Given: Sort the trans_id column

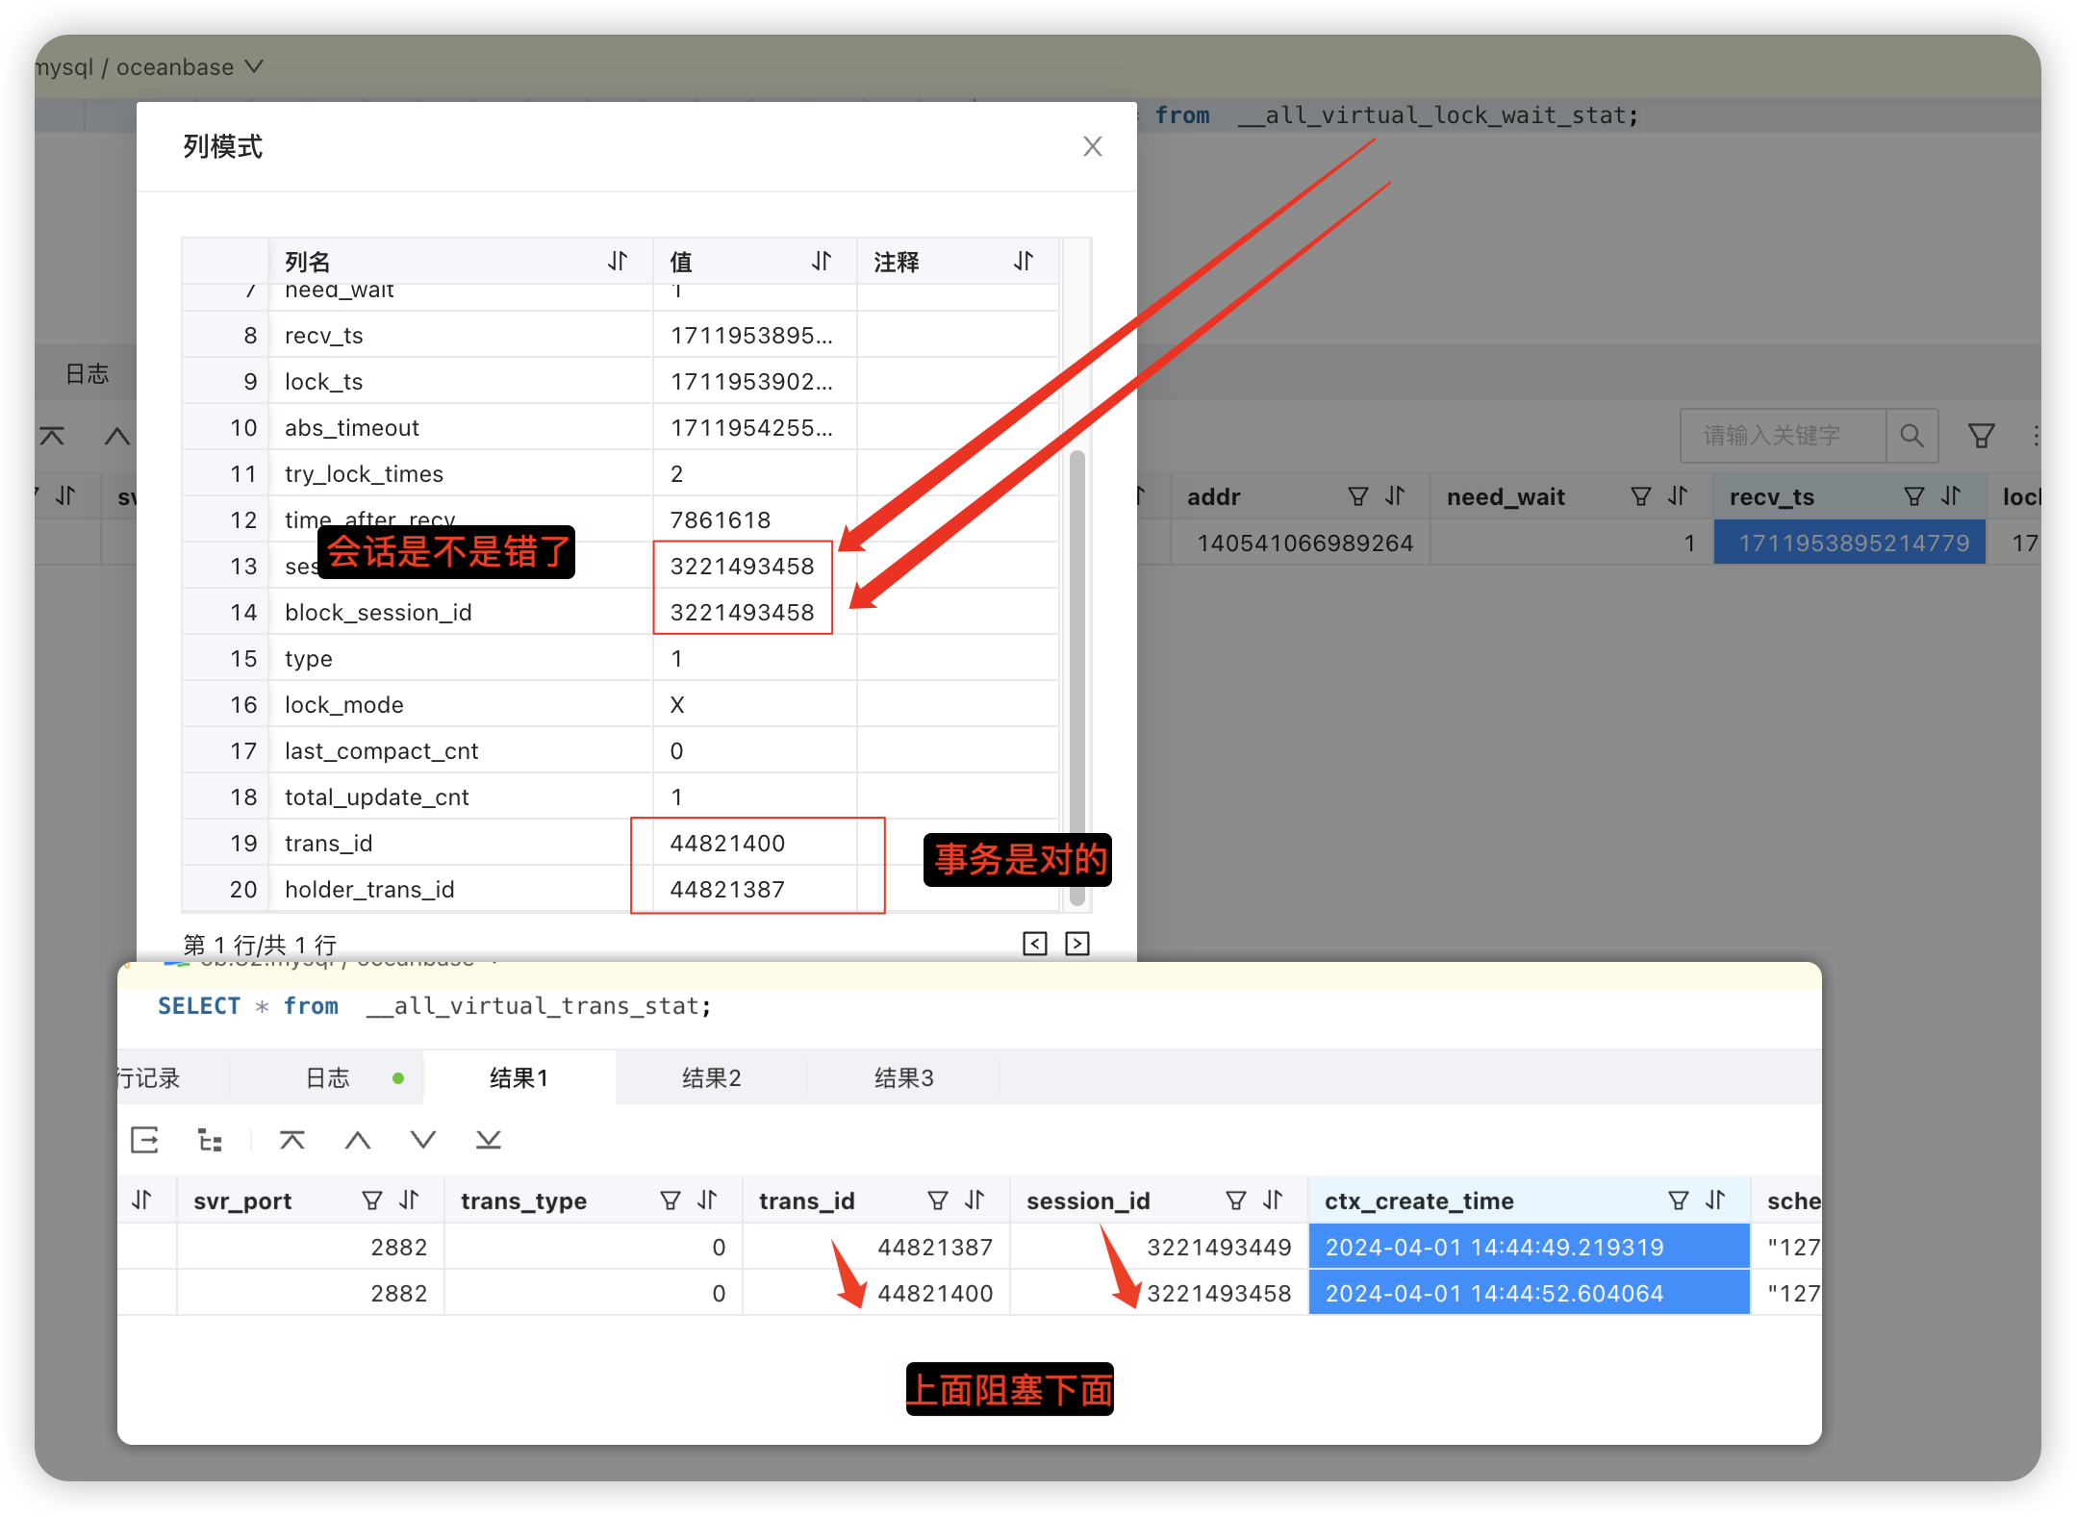Looking at the screenshot, I should (975, 1200).
